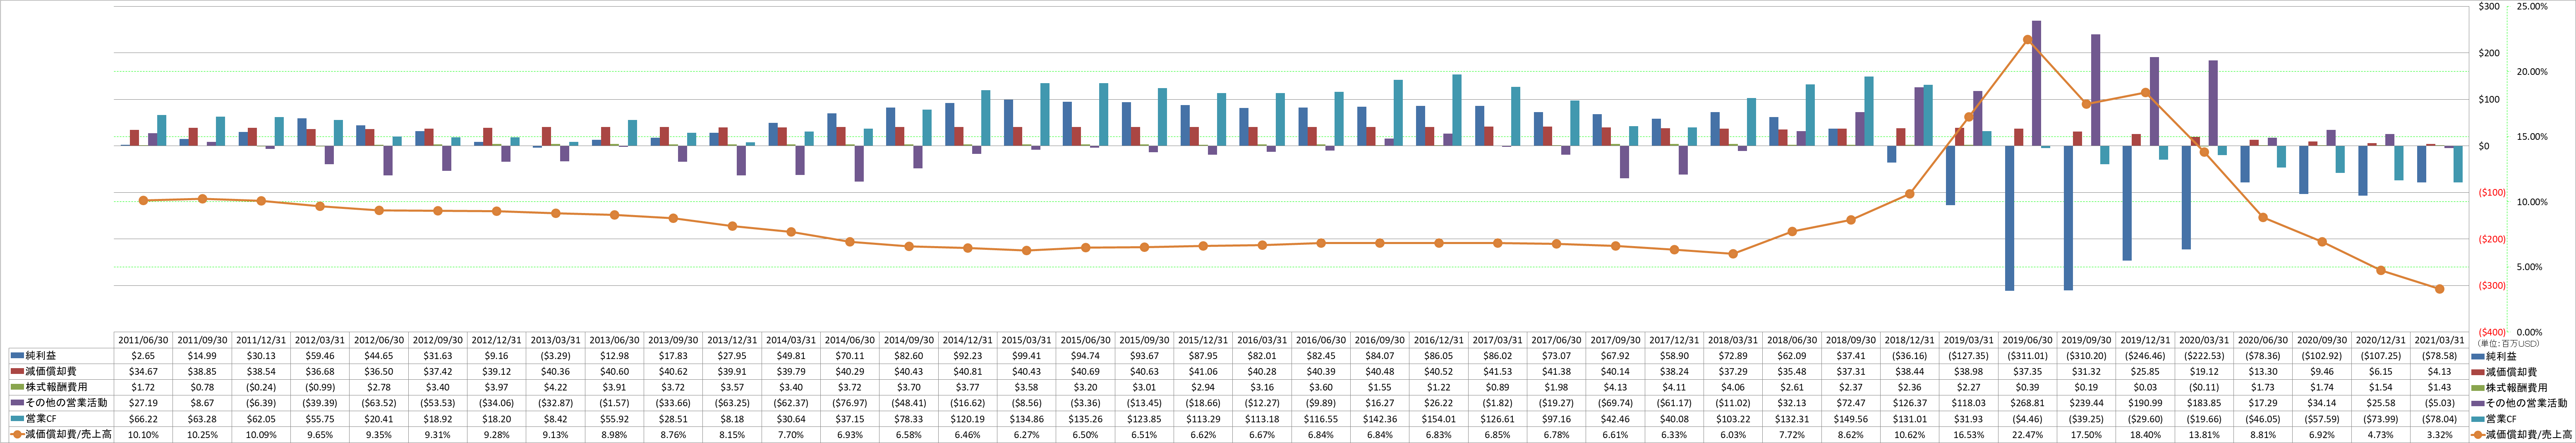Select the operating CF cell $154.01
Viewport: 2576px width, 443px height.
click(1438, 418)
